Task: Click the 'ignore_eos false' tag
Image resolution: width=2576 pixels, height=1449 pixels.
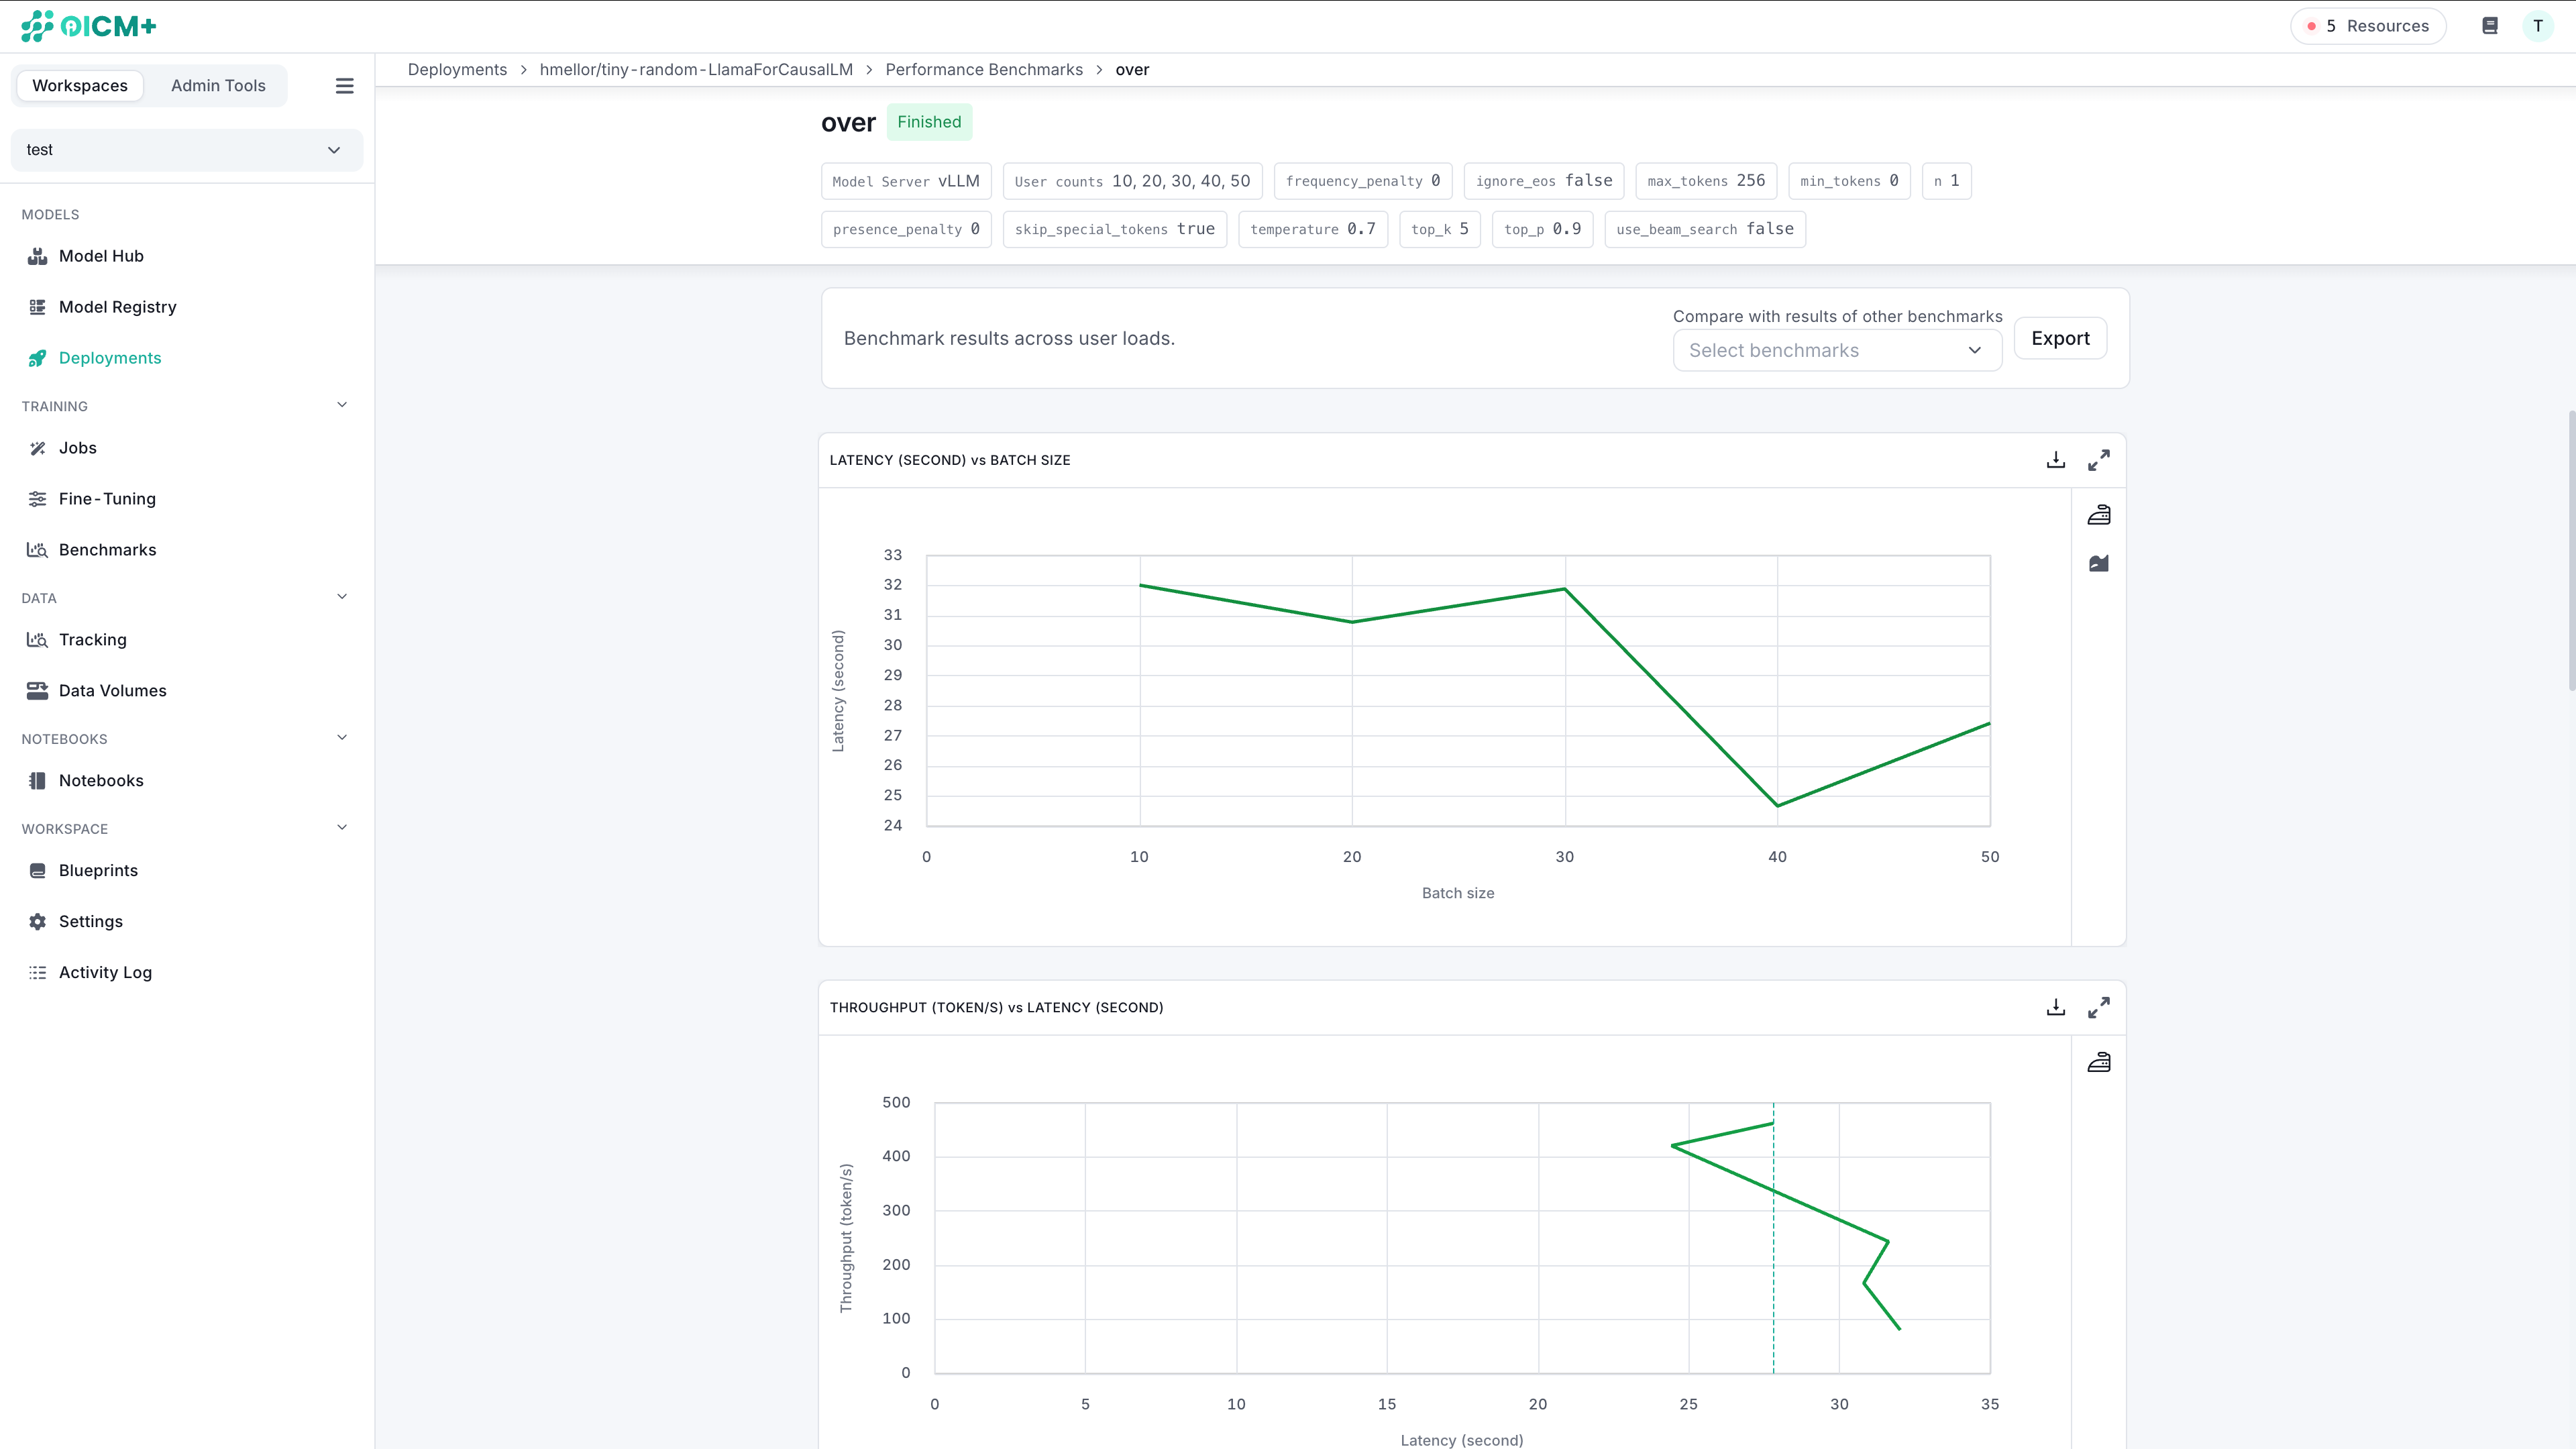Action: pos(1544,181)
